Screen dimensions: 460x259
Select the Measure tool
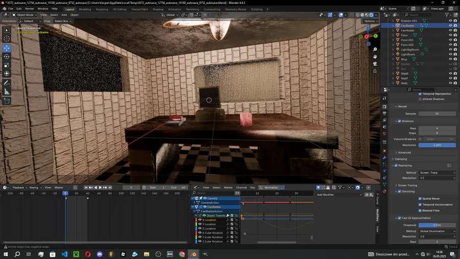[7, 92]
